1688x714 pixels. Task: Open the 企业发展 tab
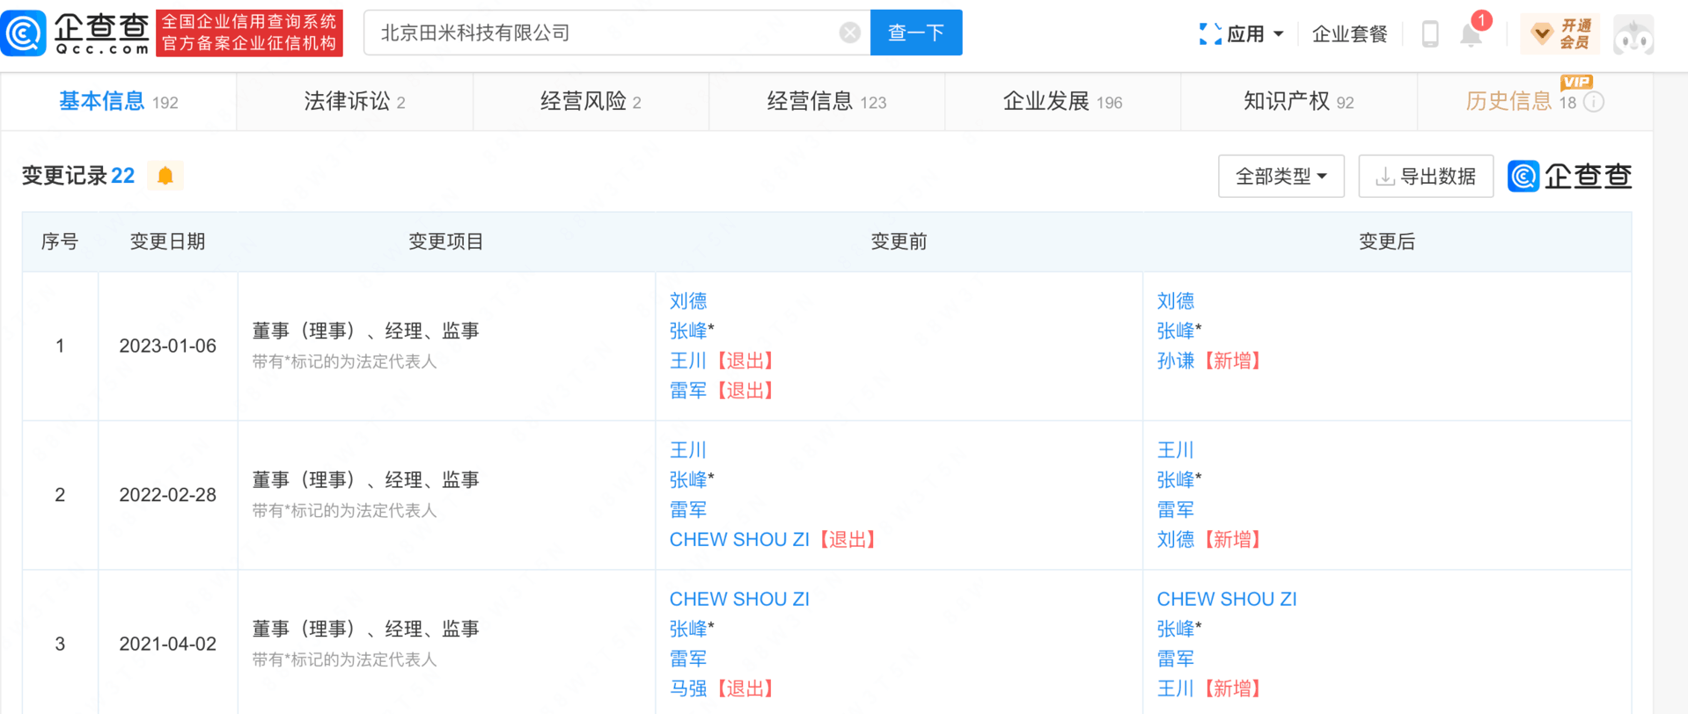click(1062, 102)
